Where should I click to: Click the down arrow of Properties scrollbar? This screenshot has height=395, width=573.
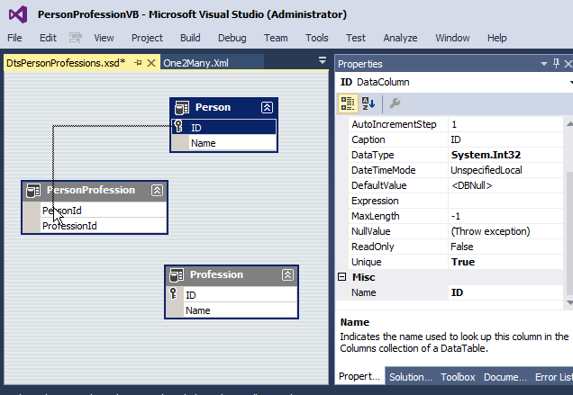point(569,302)
